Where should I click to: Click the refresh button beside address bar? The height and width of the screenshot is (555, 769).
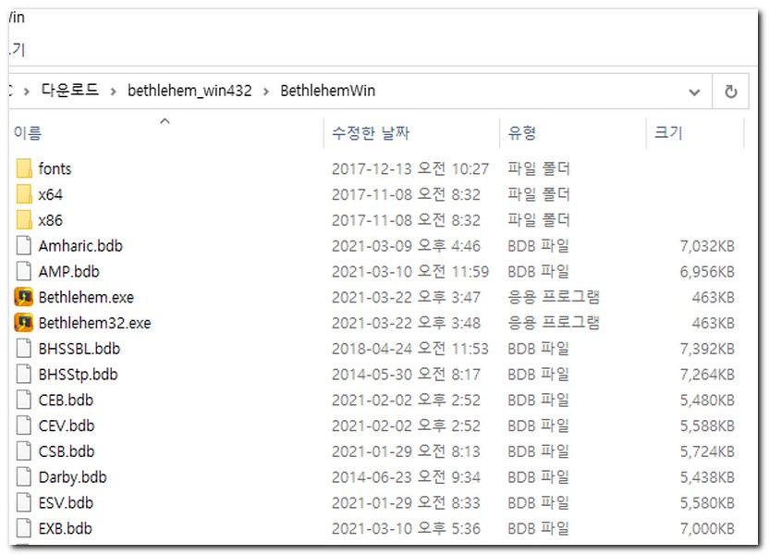coord(730,92)
